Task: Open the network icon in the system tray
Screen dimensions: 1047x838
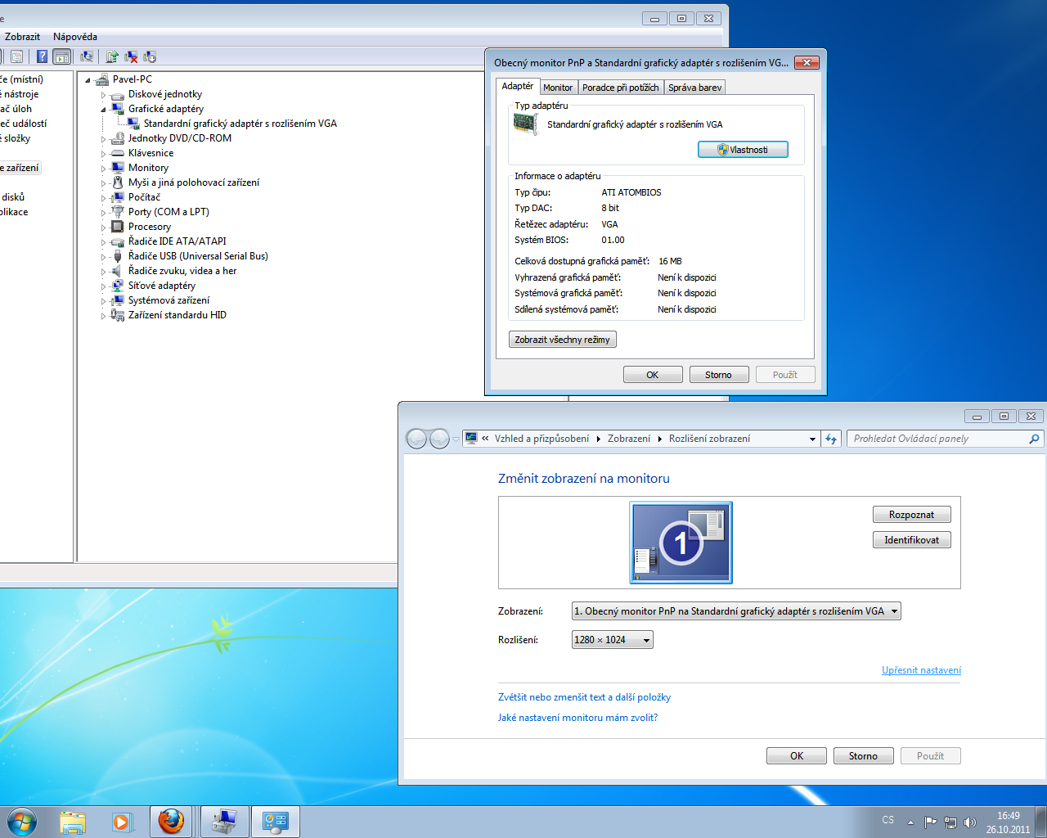Action: tap(950, 822)
